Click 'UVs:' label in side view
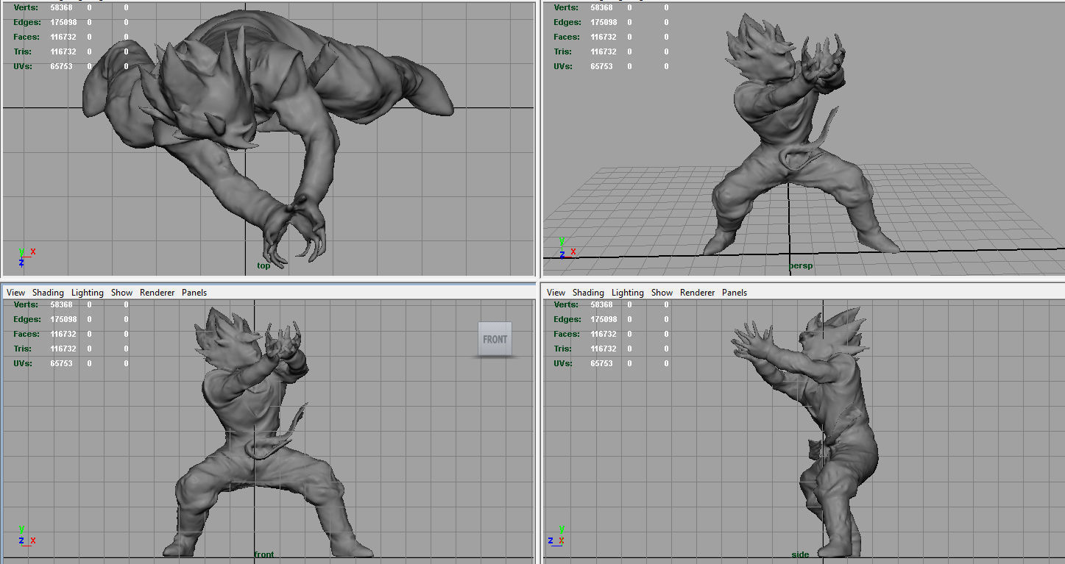Image resolution: width=1065 pixels, height=564 pixels. coord(562,363)
